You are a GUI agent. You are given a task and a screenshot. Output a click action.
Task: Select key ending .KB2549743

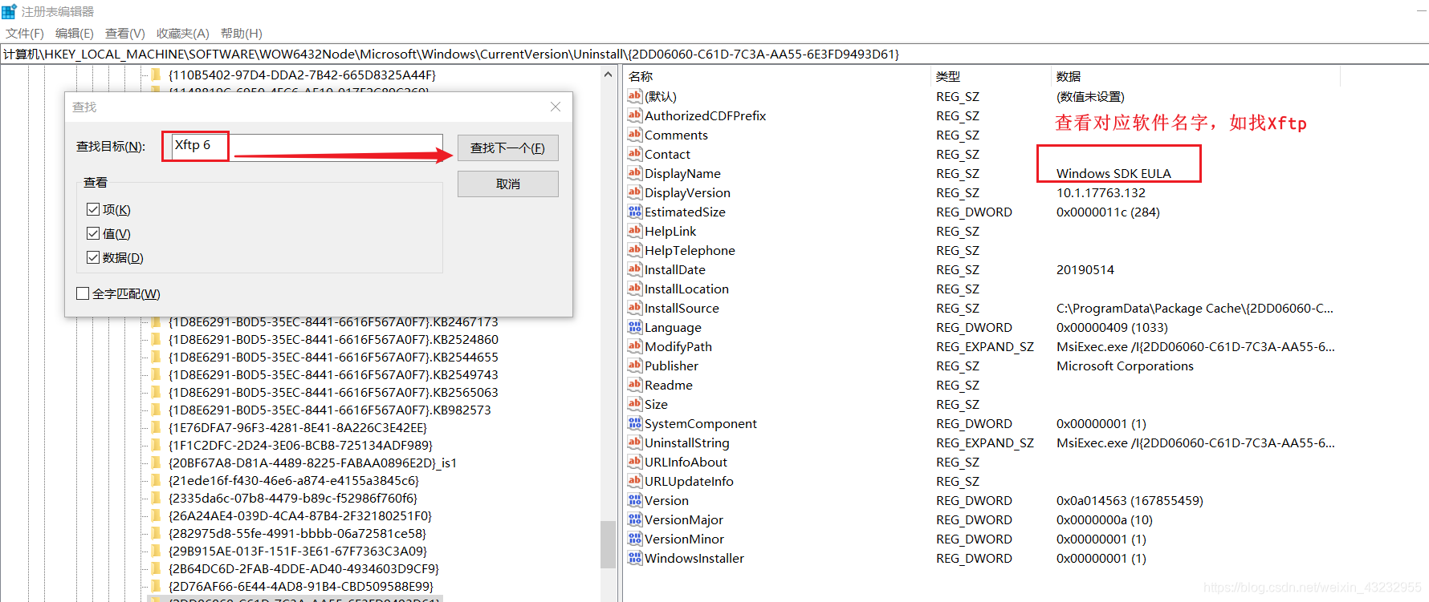[333, 374]
